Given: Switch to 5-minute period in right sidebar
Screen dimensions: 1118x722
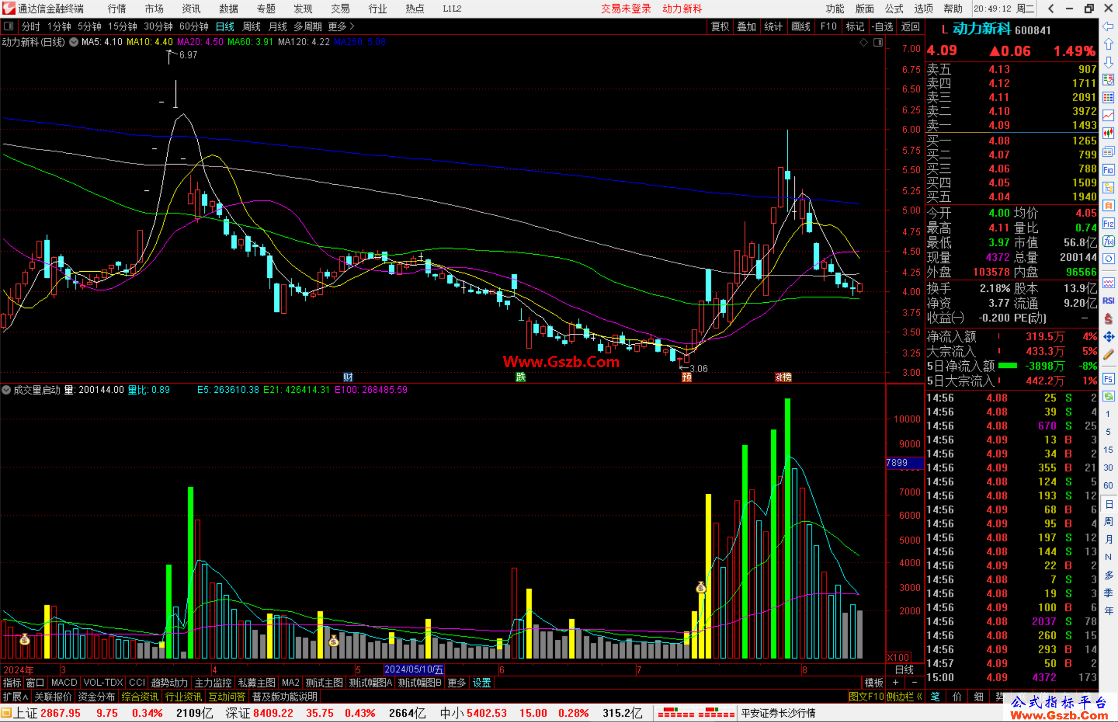Looking at the screenshot, I should 1108,432.
